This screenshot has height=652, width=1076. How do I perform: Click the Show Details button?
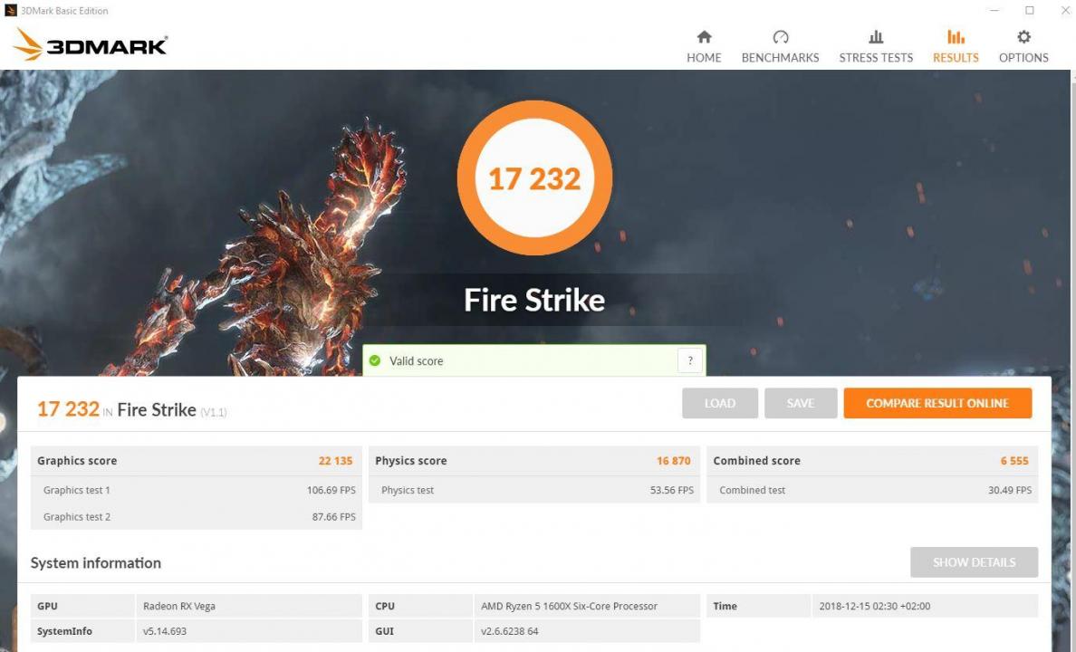(x=974, y=561)
